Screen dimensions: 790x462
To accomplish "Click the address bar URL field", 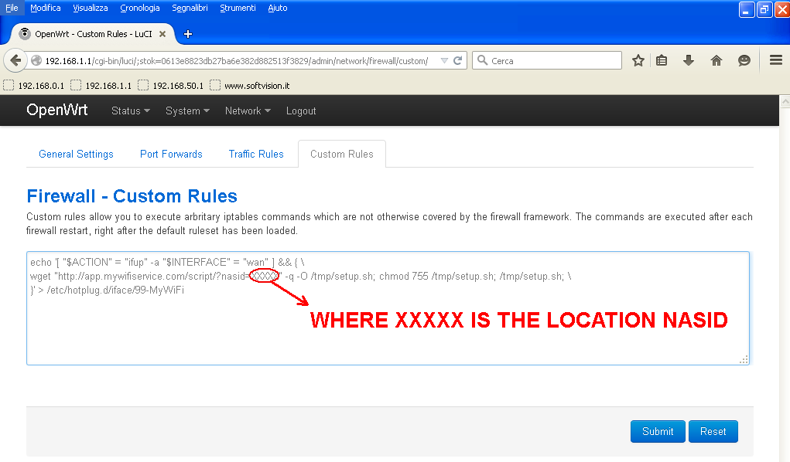I will [x=236, y=61].
